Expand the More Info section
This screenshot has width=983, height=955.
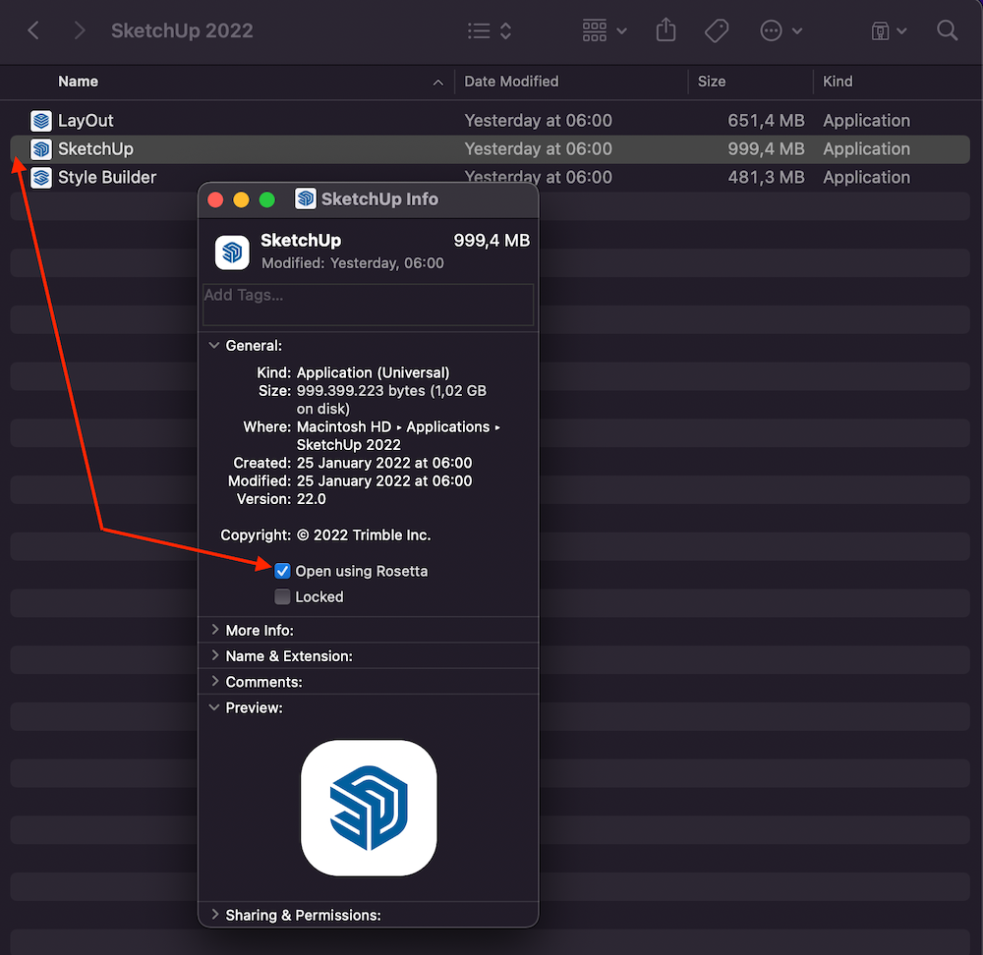click(x=214, y=630)
